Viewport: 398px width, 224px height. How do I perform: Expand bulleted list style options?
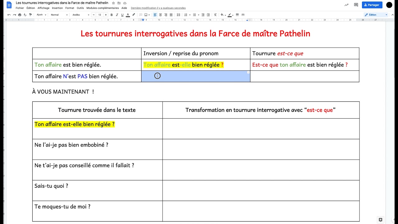click(x=198, y=15)
